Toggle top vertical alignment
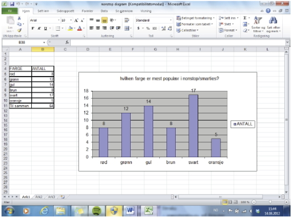 point(92,20)
